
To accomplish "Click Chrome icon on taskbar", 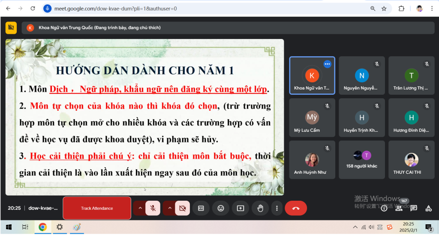I will pos(42,227).
